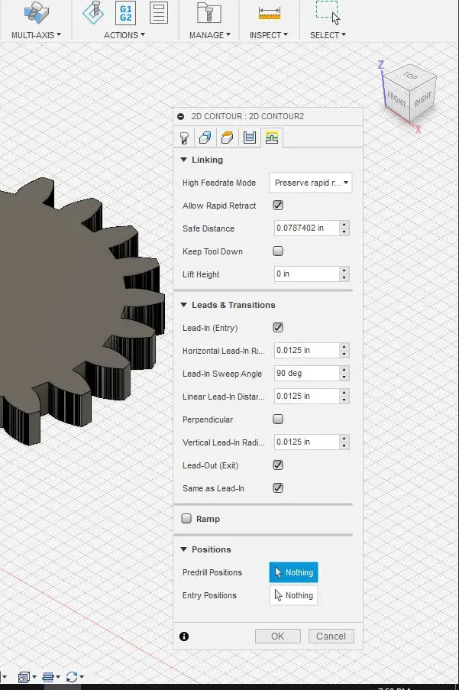Click Predrill Positions Nothing selector
This screenshot has height=690, width=459.
coord(294,572)
